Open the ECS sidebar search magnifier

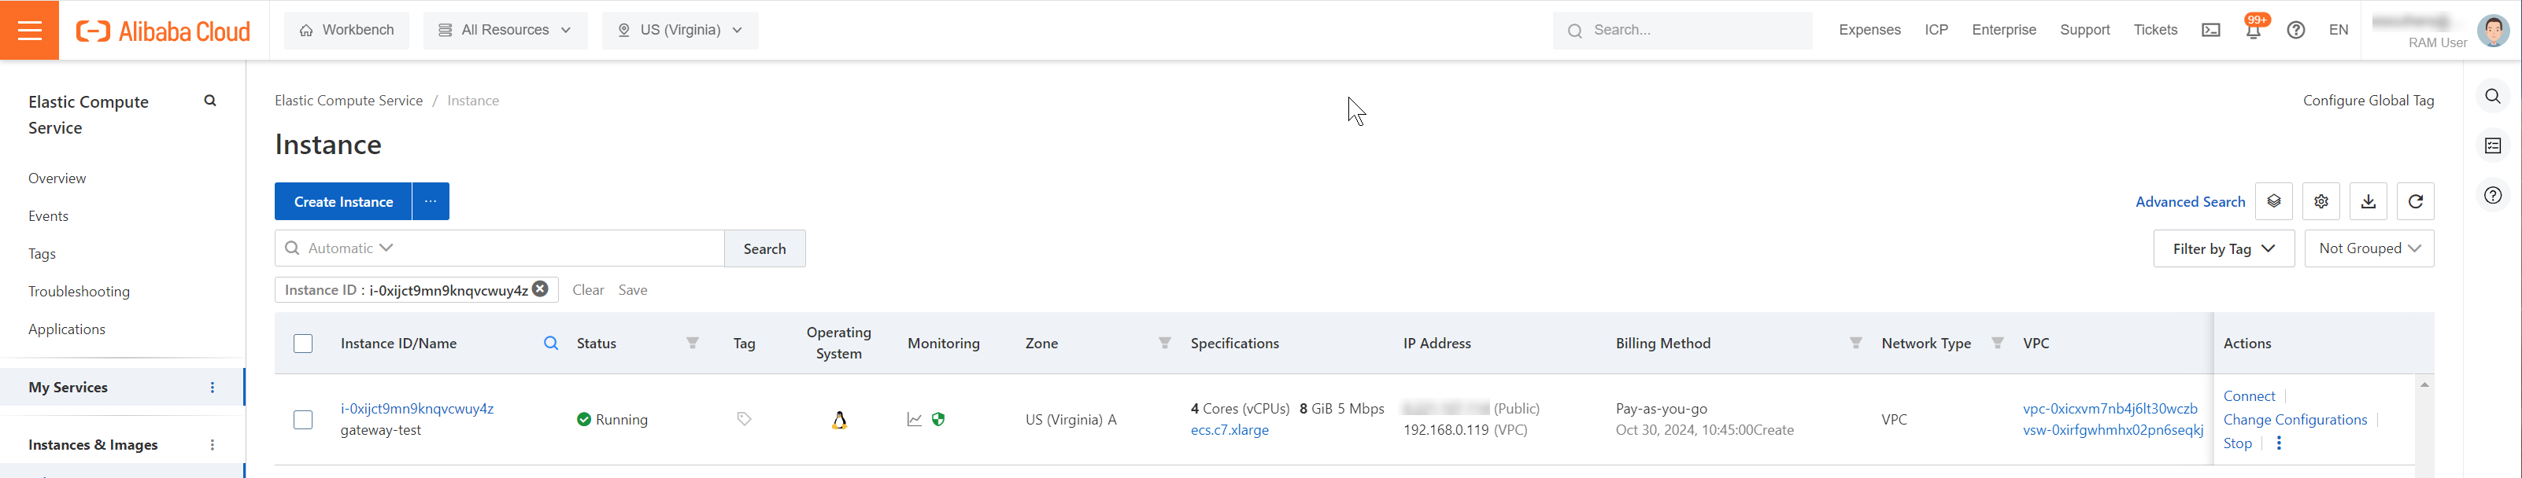(210, 100)
